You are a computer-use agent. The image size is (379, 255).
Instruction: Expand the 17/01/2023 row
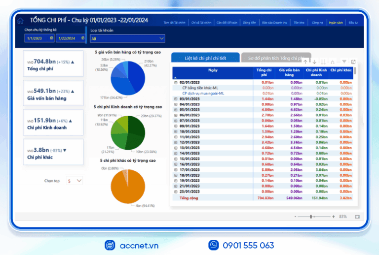pyautogui.click(x=176, y=169)
